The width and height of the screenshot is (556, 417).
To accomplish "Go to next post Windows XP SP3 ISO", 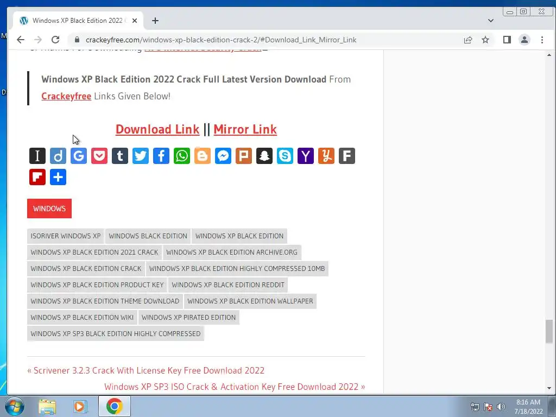I will pyautogui.click(x=235, y=387).
